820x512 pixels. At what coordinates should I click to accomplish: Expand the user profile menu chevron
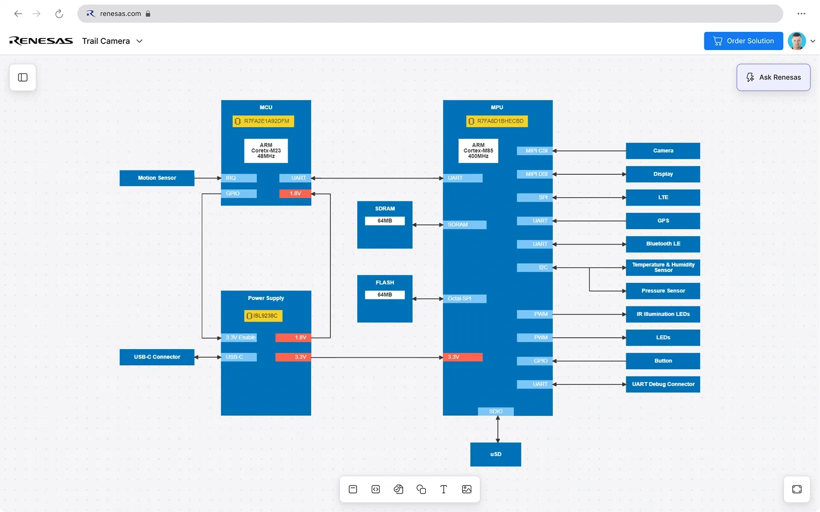812,41
